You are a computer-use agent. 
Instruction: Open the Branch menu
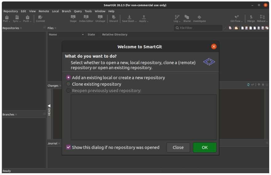point(66,11)
